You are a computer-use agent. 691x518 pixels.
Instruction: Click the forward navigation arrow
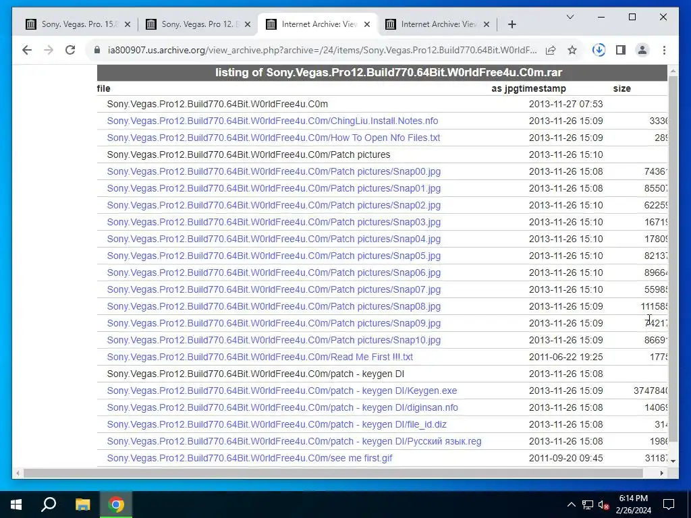(49, 50)
